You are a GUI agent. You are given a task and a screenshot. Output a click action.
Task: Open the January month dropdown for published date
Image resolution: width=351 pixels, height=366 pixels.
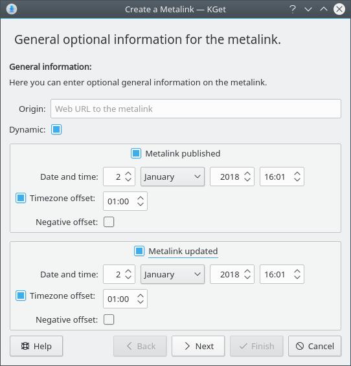[172, 177]
